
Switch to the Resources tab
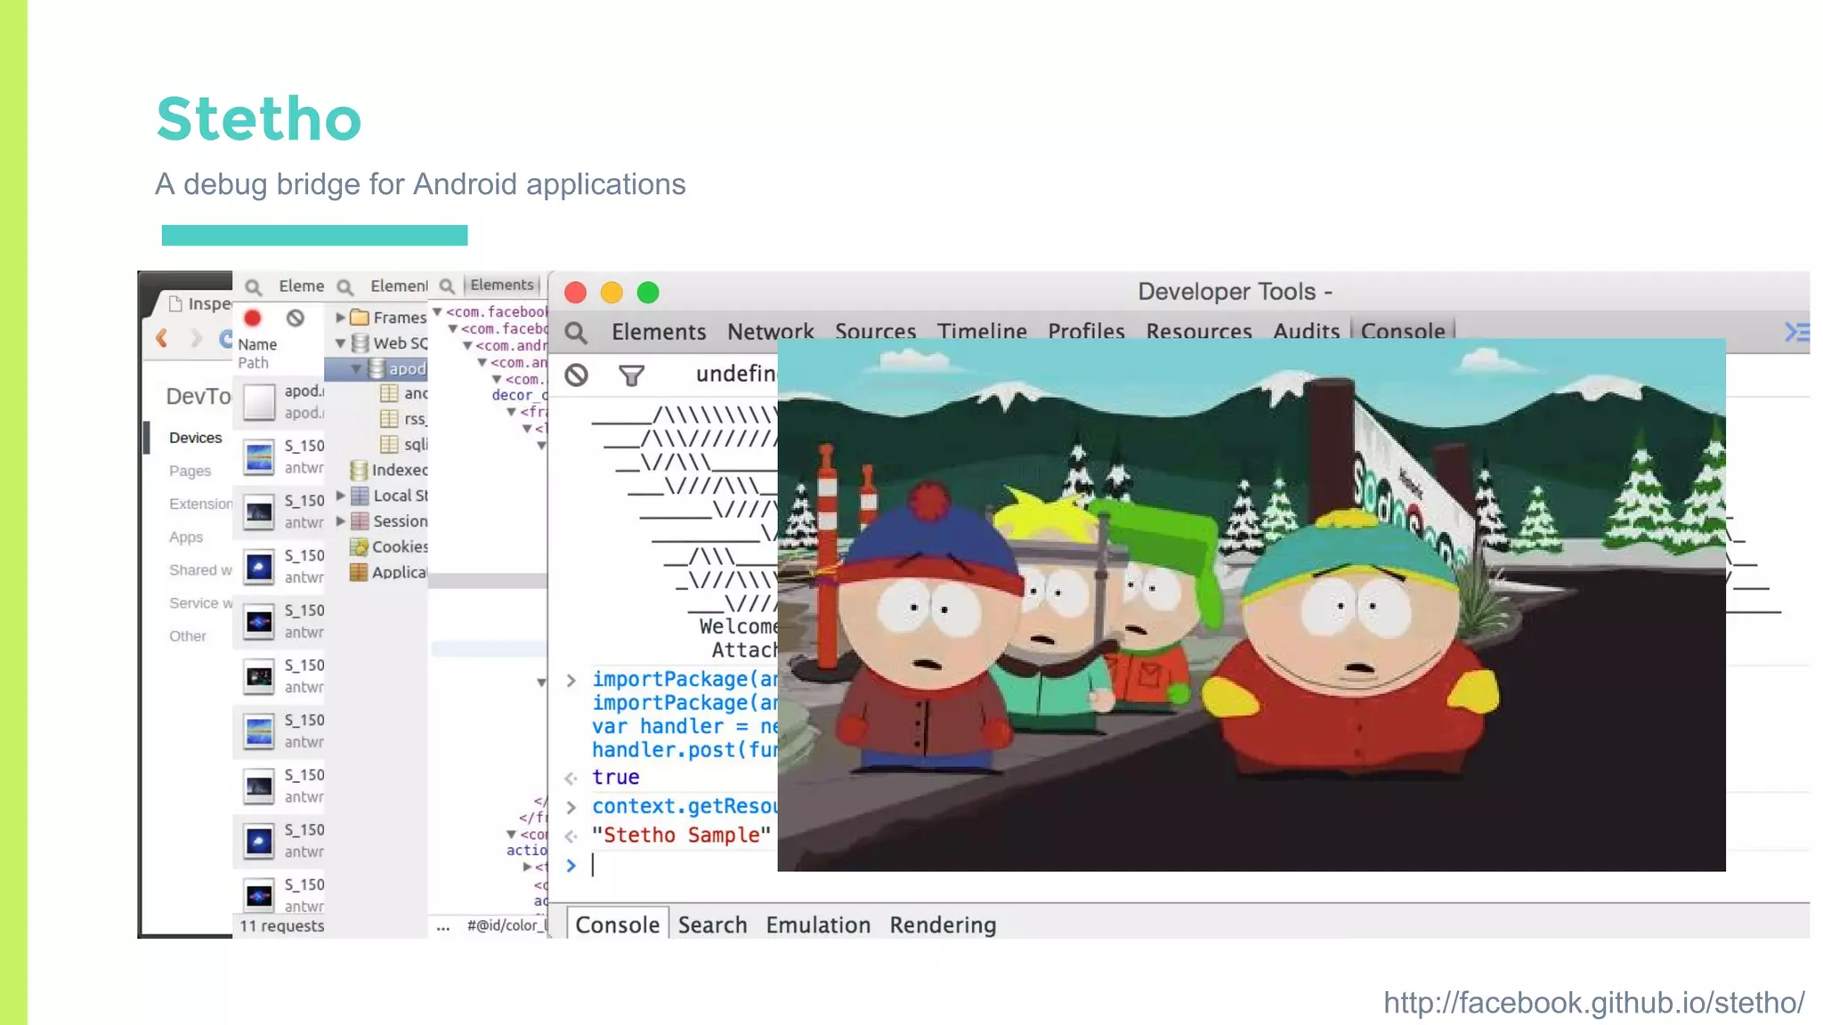[1199, 332]
